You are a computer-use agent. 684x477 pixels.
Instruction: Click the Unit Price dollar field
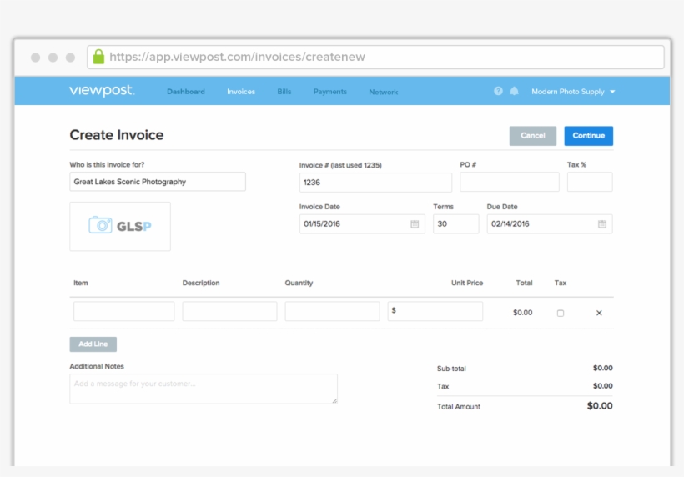point(435,311)
